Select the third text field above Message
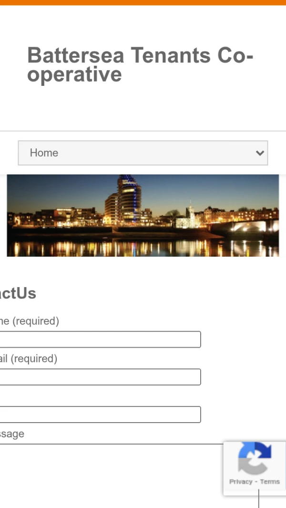Image resolution: width=286 pixels, height=508 pixels. 100,415
